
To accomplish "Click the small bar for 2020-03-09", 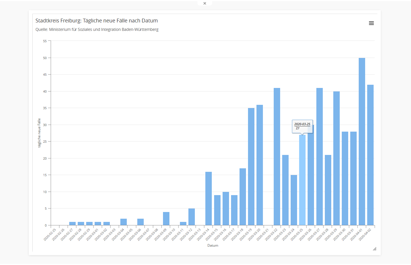I will click(x=166, y=219).
